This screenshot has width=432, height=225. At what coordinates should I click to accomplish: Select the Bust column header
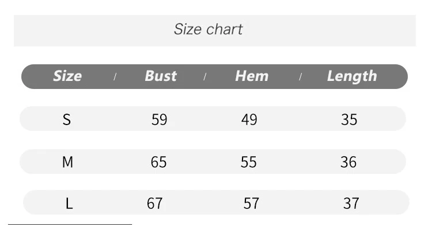click(x=161, y=76)
